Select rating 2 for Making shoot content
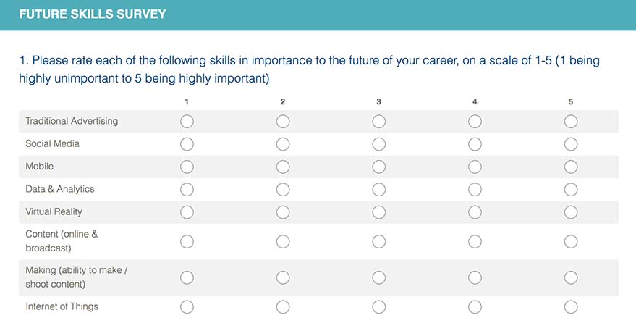The image size is (636, 331). point(283,278)
